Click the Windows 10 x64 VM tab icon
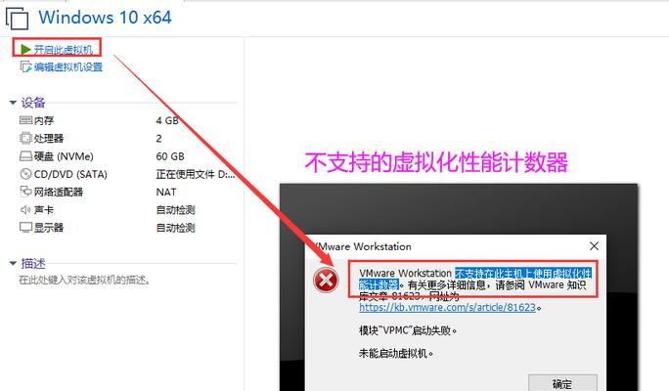Screen dimensions: 669x391 coord(17,18)
